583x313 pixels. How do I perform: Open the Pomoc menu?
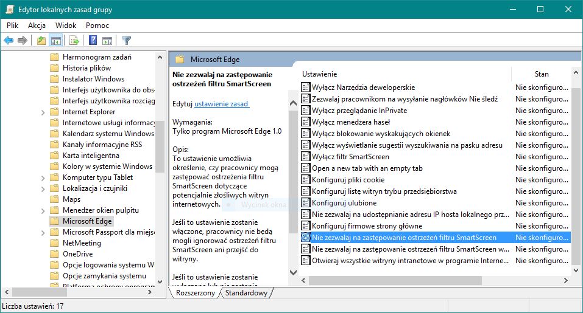pyautogui.click(x=97, y=25)
